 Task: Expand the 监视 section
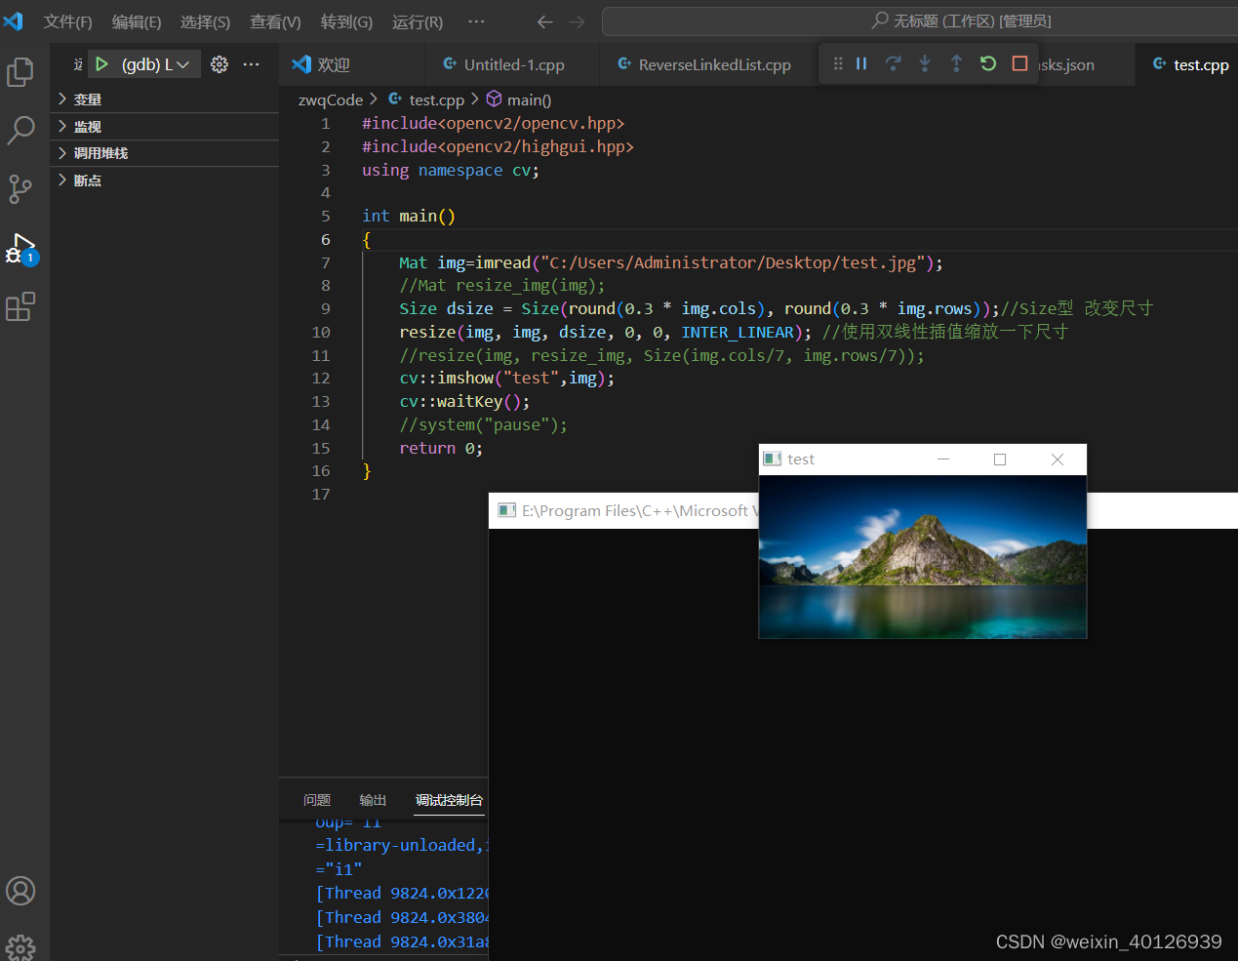click(x=166, y=127)
